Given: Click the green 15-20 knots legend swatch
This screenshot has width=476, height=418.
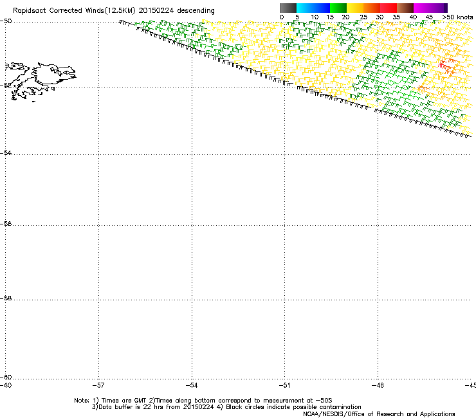Looking at the screenshot, I should tap(338, 8).
